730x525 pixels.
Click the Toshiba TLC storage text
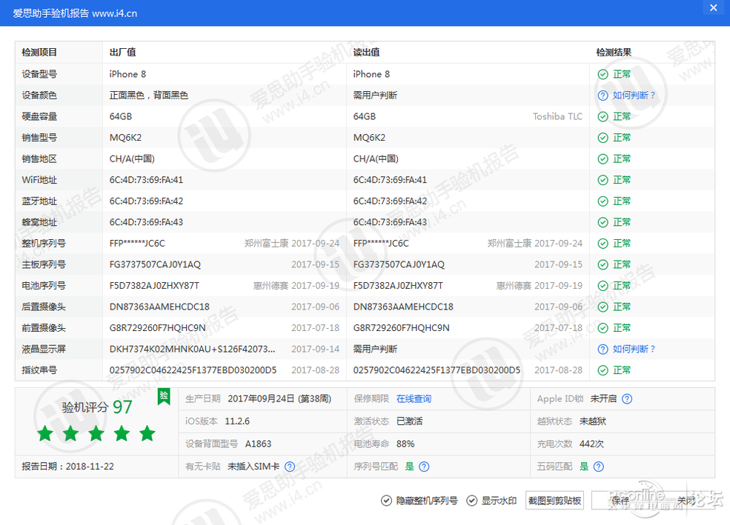pyautogui.click(x=558, y=117)
